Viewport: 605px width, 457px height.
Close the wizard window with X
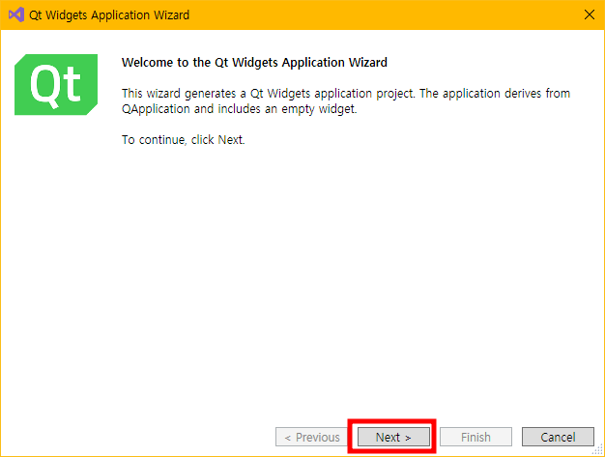coord(590,14)
